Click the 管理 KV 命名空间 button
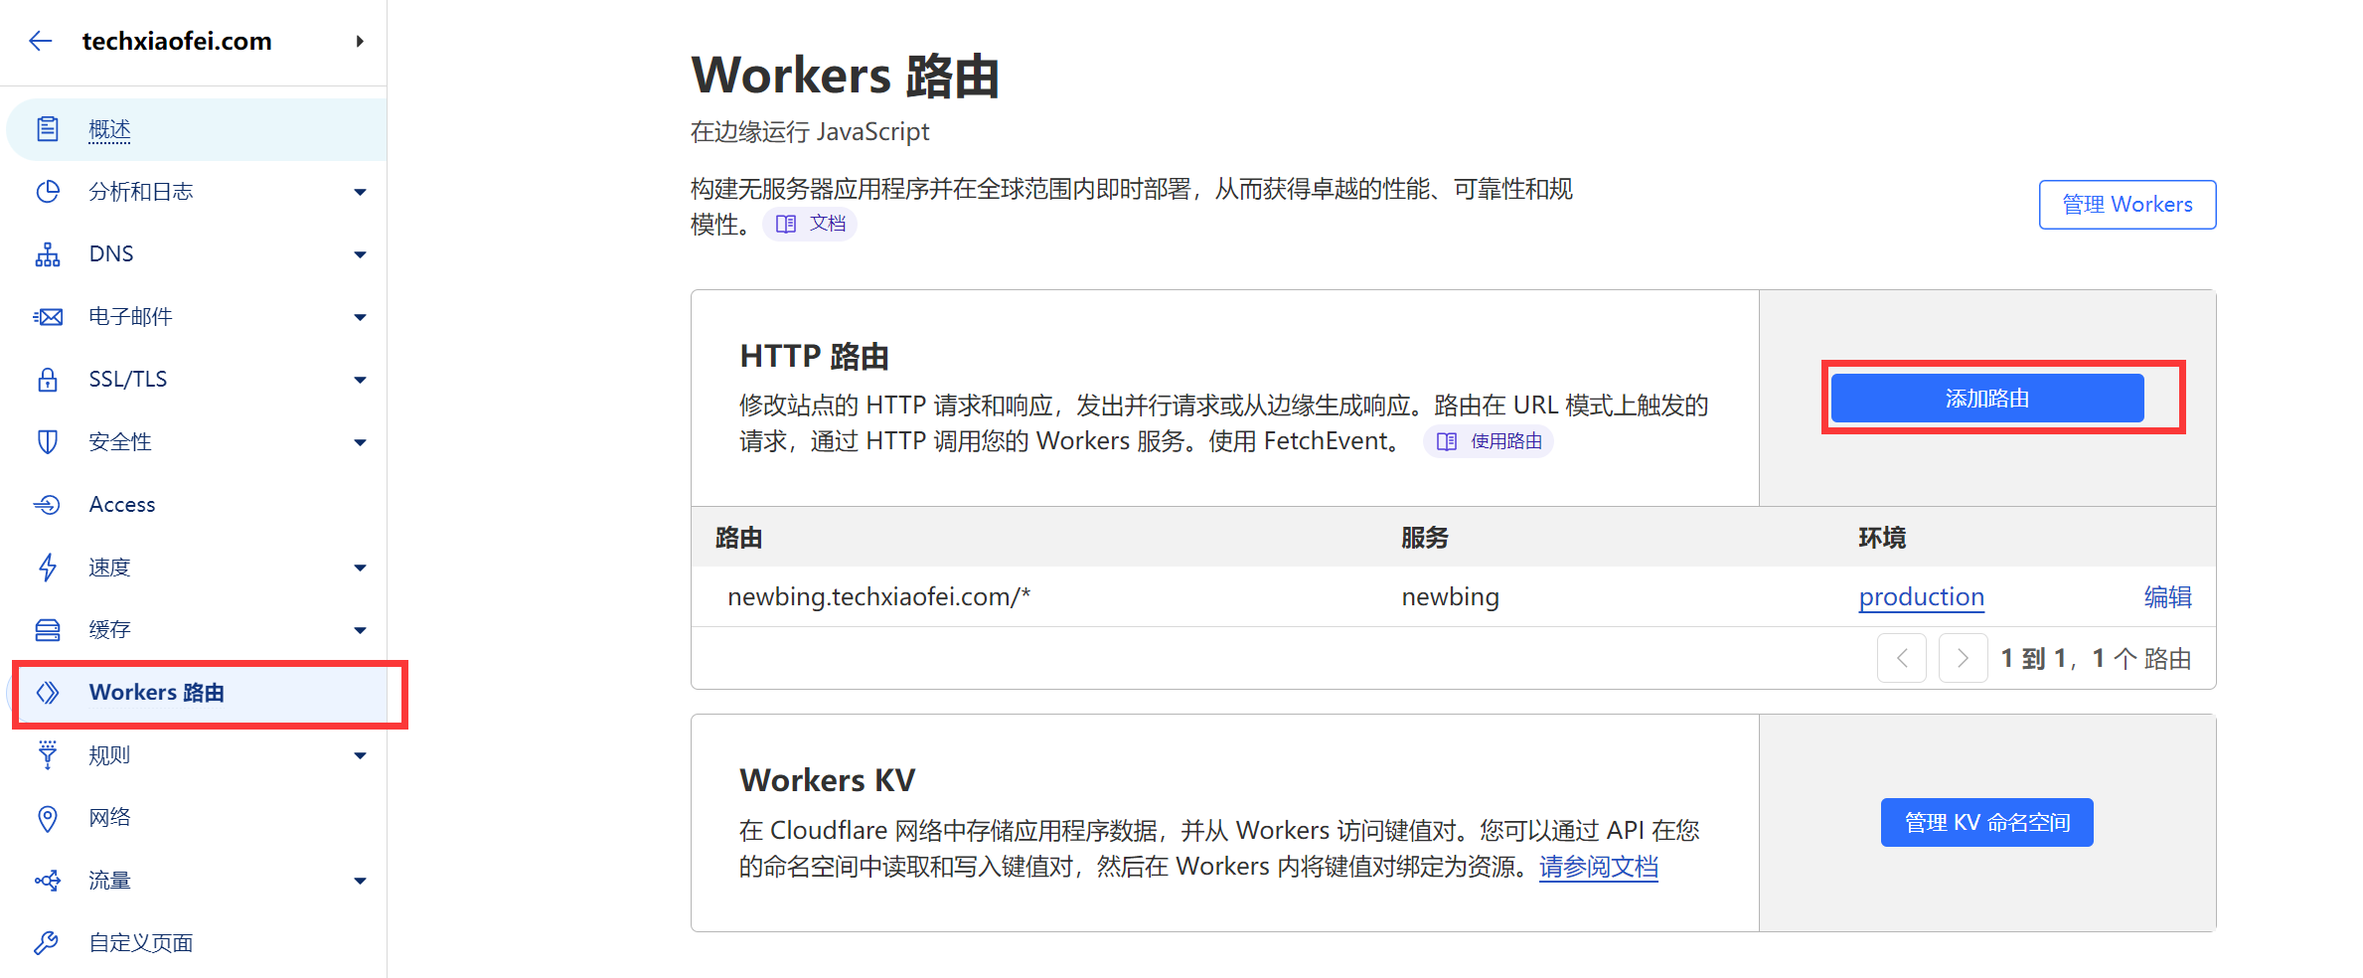The width and height of the screenshot is (2363, 978). tap(1987, 823)
